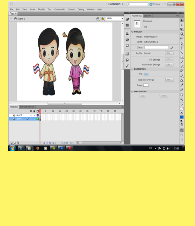
Task: Toggle lock dot on Layer 2
Action: click(x=34, y=115)
